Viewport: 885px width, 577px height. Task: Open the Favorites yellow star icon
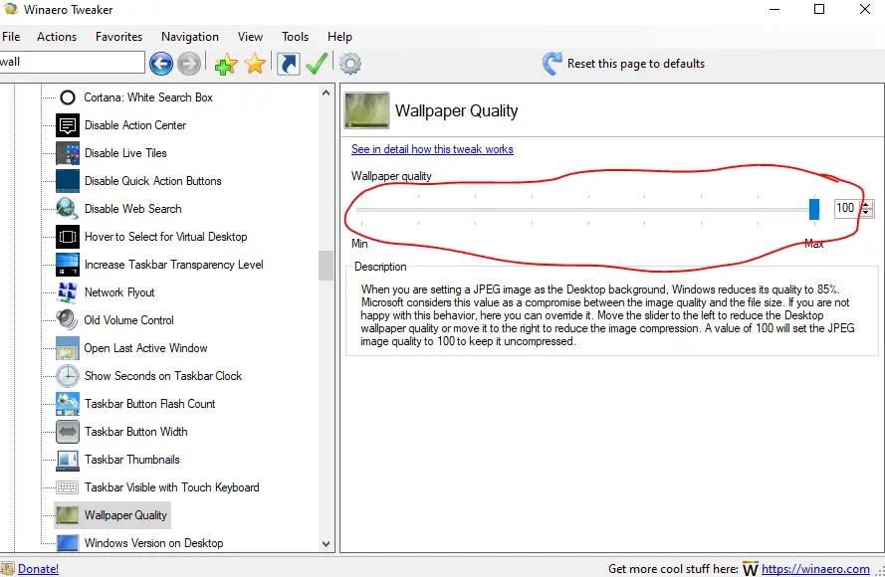255,64
